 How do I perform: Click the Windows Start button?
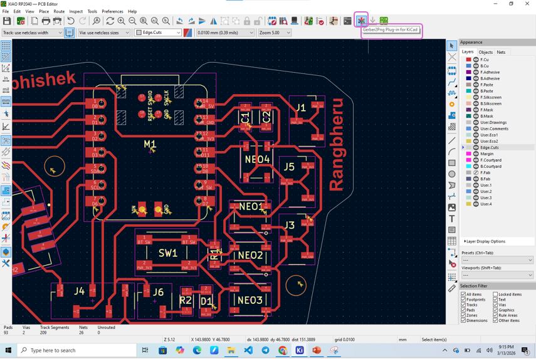pos(9,350)
